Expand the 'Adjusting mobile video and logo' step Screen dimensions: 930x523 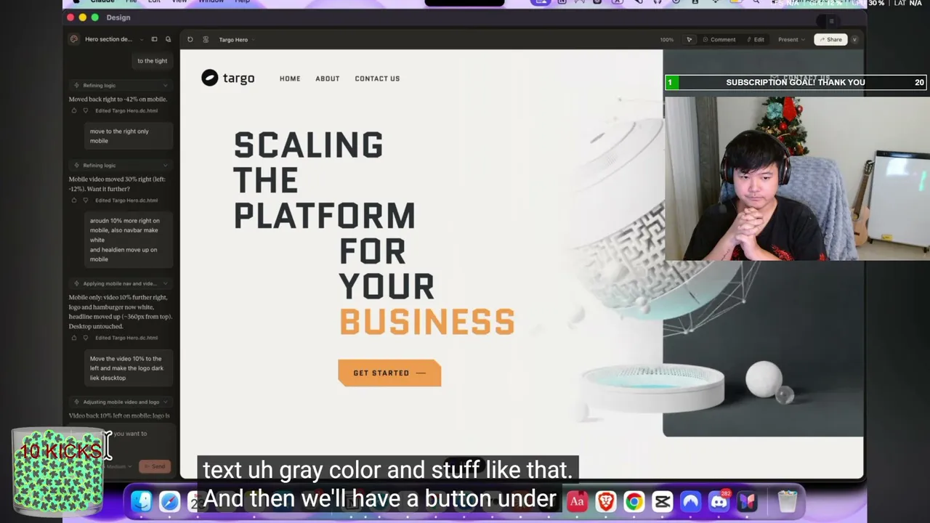click(x=121, y=402)
